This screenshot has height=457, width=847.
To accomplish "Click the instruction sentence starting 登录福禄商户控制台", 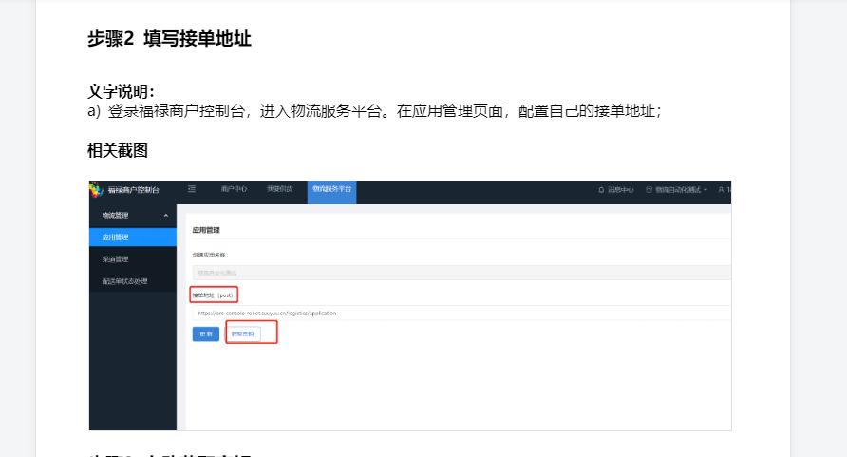I will tap(385, 111).
